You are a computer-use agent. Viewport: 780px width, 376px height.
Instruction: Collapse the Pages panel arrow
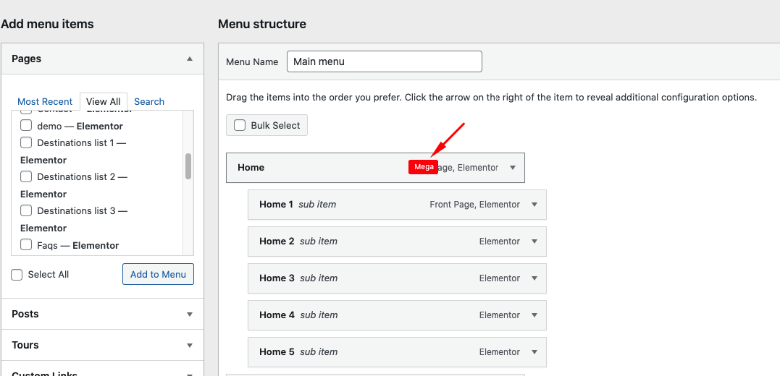[190, 59]
